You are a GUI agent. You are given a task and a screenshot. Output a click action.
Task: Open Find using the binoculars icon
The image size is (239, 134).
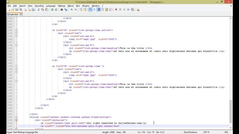click(62, 10)
